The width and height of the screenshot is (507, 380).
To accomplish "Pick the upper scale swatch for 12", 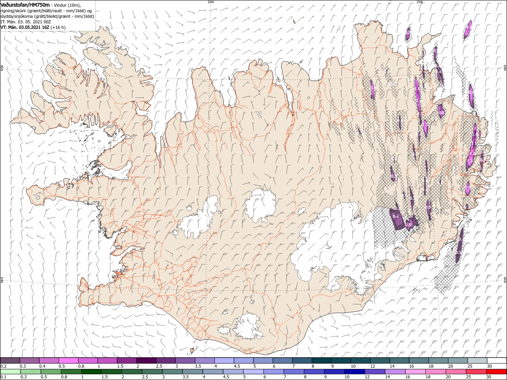I will (x=380, y=361).
